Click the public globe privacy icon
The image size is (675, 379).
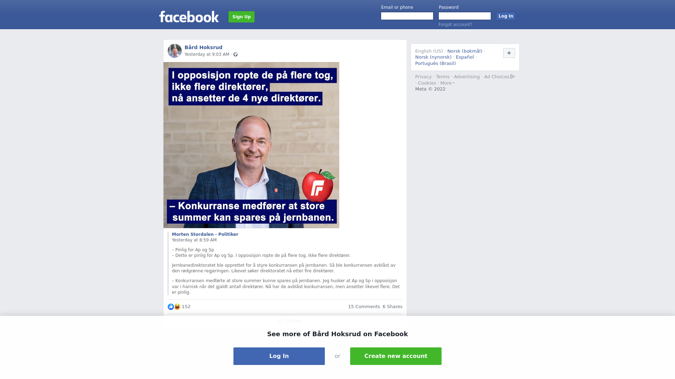click(236, 54)
